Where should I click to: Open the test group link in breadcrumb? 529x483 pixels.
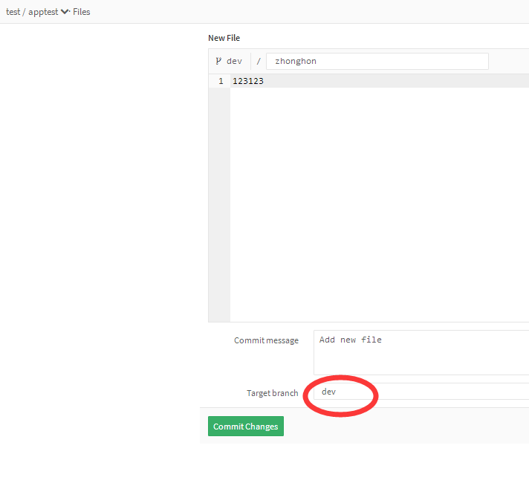pos(13,12)
